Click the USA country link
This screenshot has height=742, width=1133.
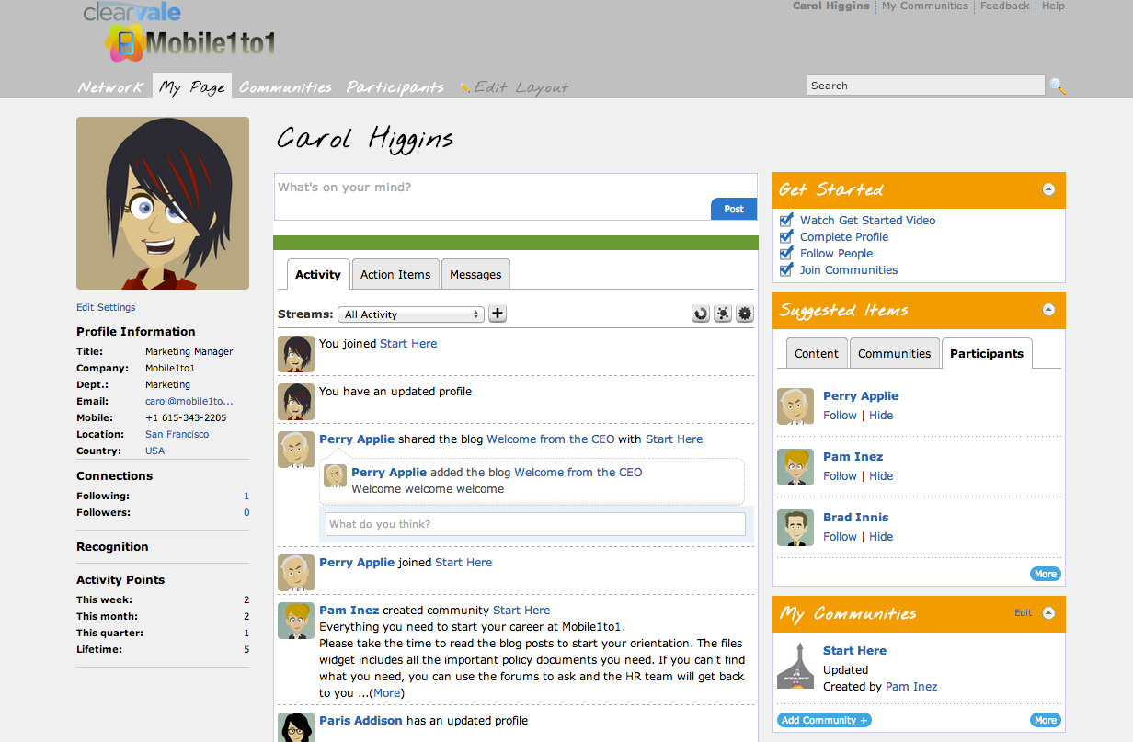pos(154,451)
